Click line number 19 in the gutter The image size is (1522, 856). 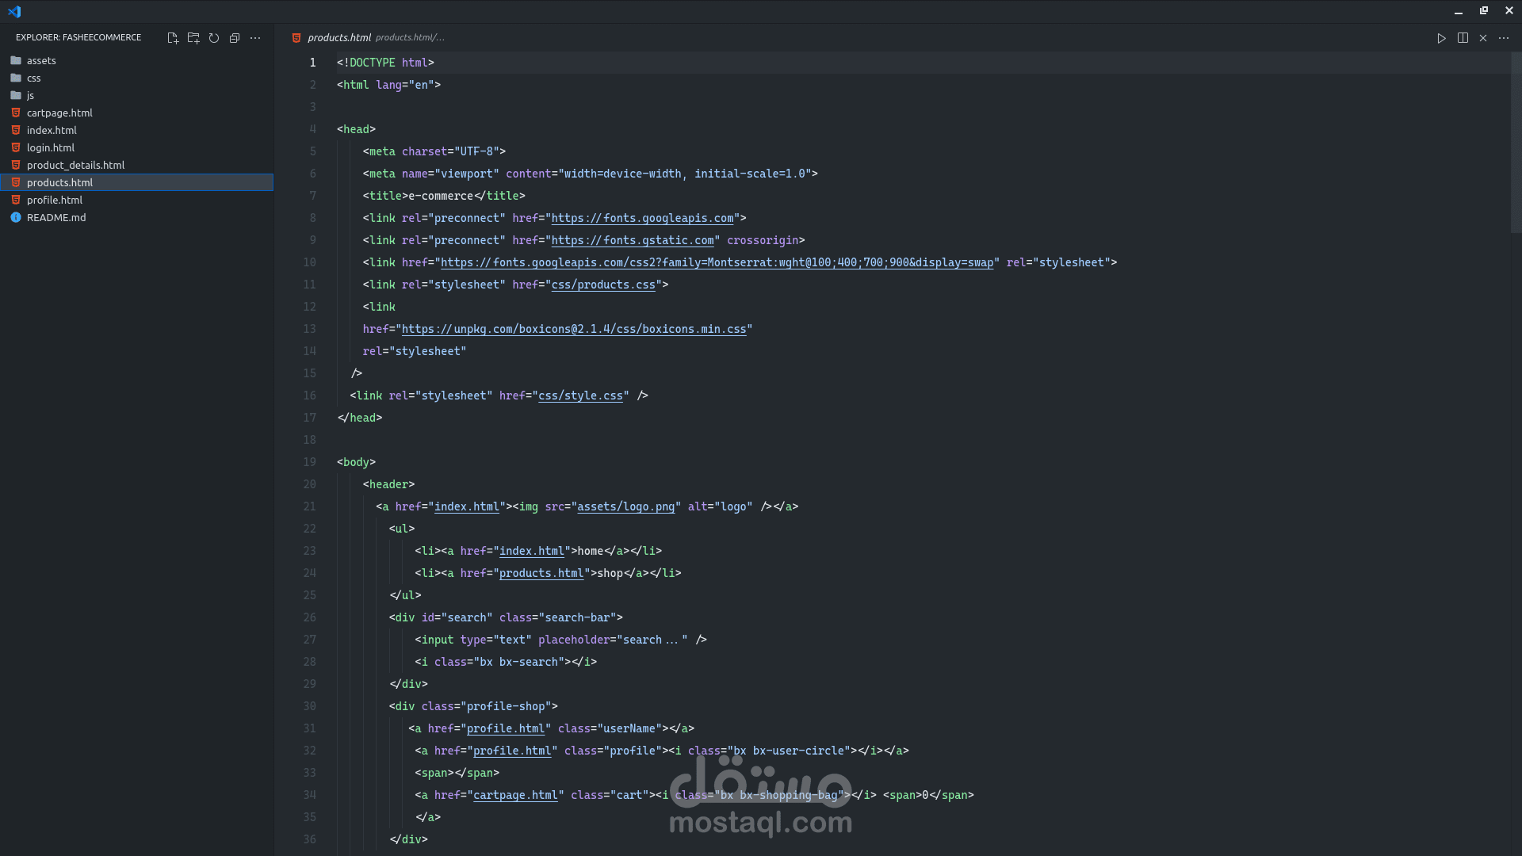(x=309, y=462)
